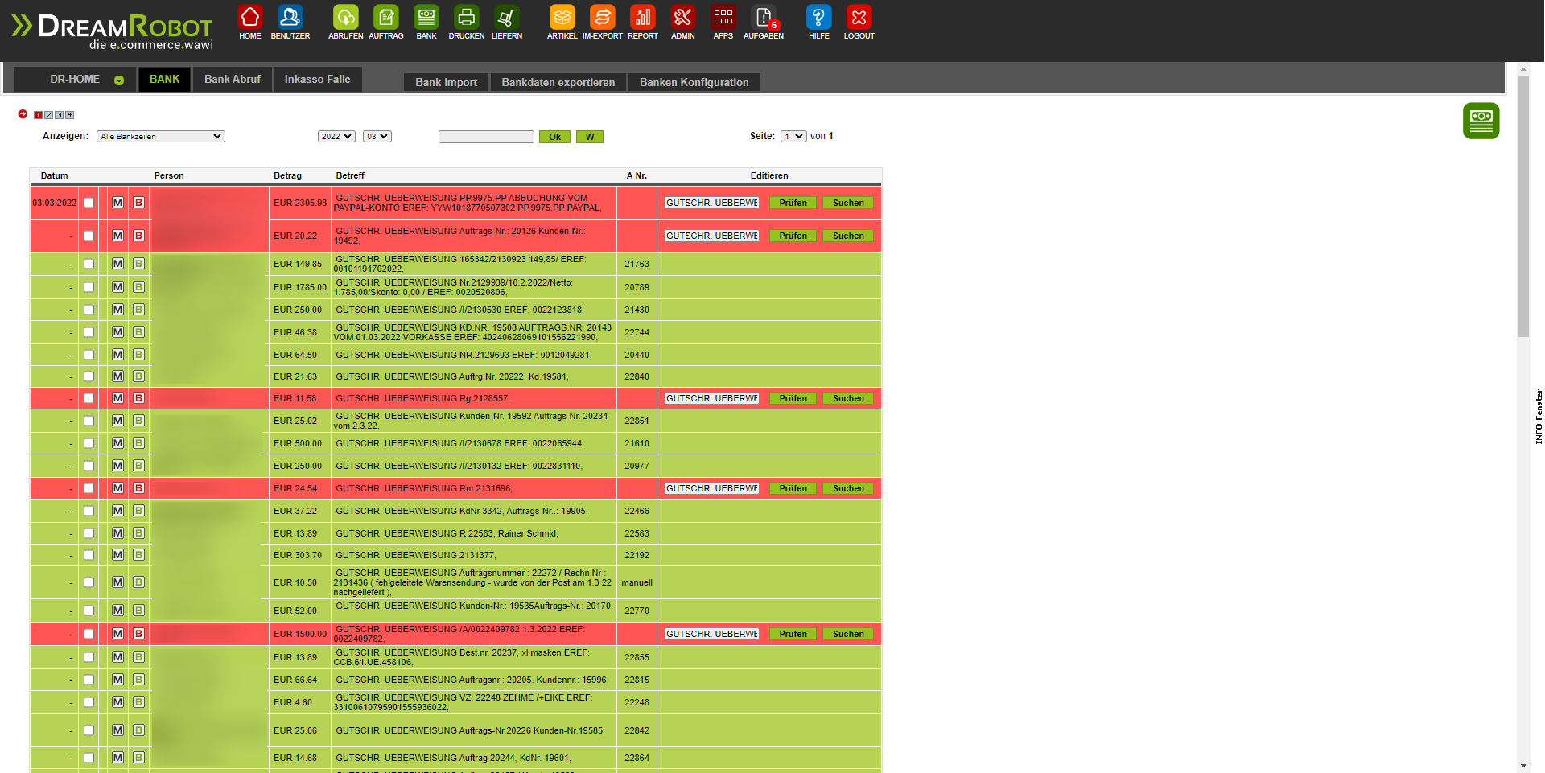Expand the year 2022 dropdown
1545x773 pixels.
point(336,137)
